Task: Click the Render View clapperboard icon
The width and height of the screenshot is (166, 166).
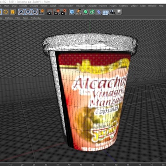Action: coord(50,12)
